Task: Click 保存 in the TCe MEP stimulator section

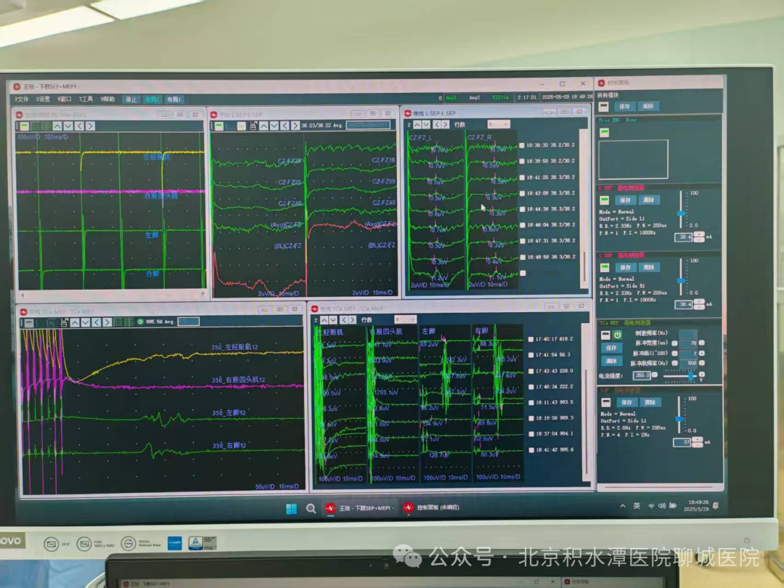Action: [611, 348]
